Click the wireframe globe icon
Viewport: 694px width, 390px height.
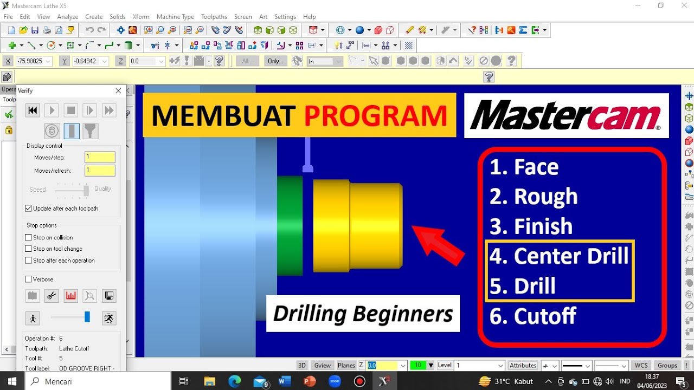point(340,30)
